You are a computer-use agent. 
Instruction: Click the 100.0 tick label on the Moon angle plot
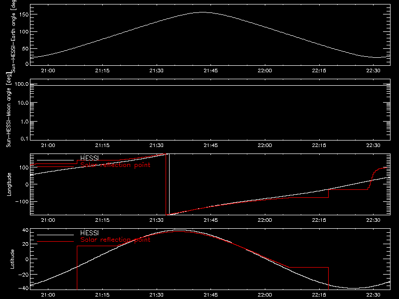coord(22,84)
